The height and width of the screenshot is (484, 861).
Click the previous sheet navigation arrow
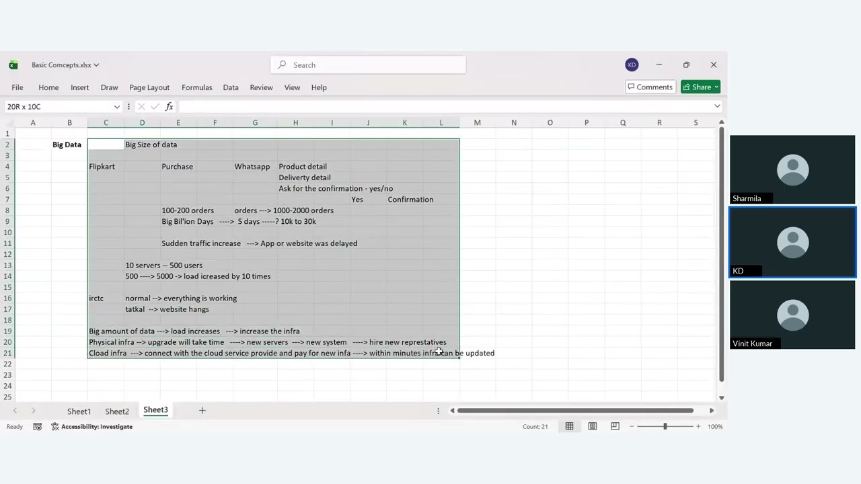click(15, 411)
